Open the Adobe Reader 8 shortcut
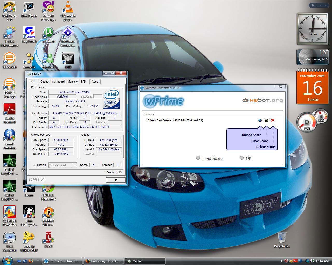332x265 pixels. (9, 114)
